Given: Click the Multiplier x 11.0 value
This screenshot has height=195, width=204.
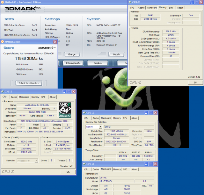Looking at the screenshot, I should tap(26, 145).
